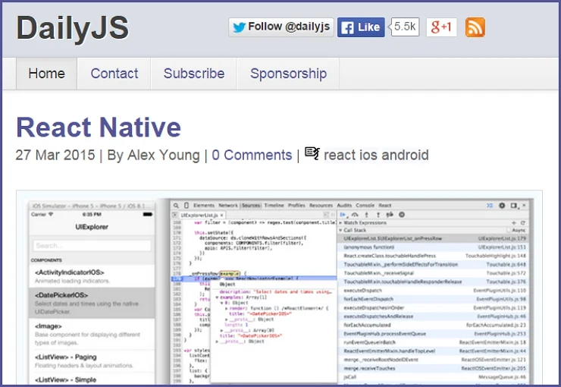
Task: Select the merge.receiveTouches stack frame
Action: pyautogui.click(x=434, y=368)
